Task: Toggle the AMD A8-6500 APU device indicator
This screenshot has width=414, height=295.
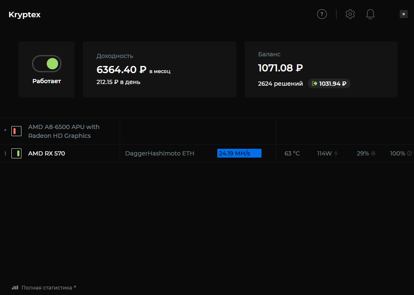Action: coord(16,131)
